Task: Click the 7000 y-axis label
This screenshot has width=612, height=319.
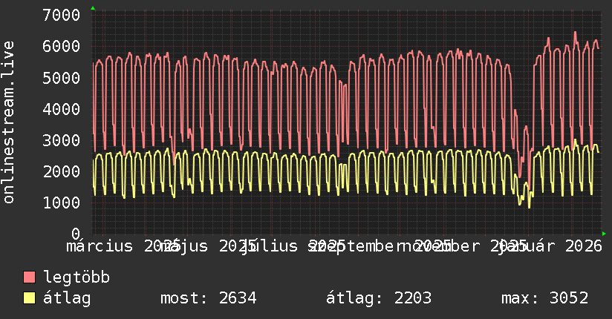Action: click(x=62, y=16)
